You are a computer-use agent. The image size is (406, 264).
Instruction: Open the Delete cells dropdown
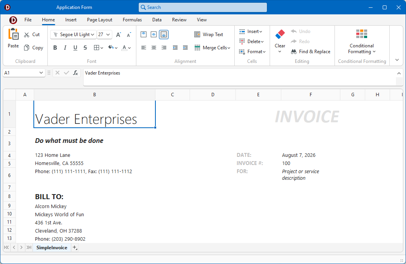point(251,42)
